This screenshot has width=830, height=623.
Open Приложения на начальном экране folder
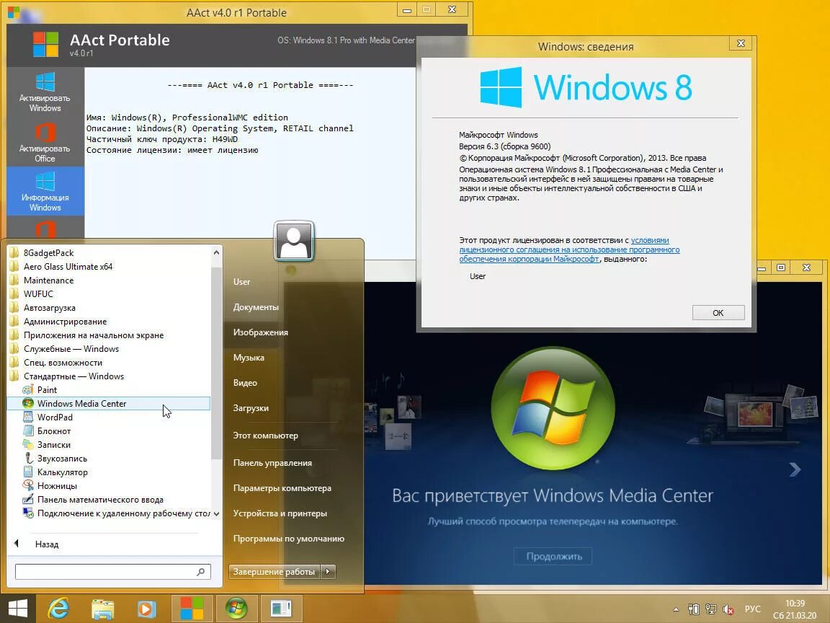pyautogui.click(x=93, y=335)
